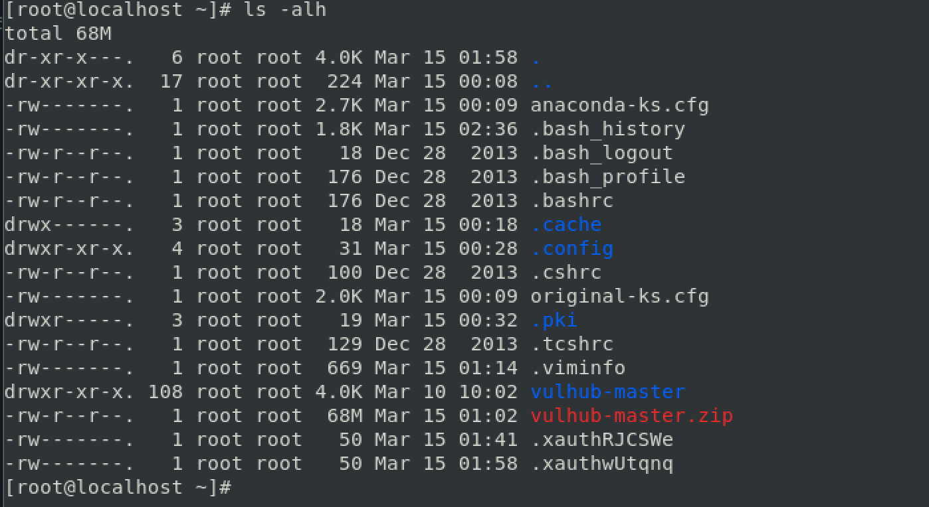The height and width of the screenshot is (507, 929).
Task: Click the empty prompt on the last line
Action: (118, 488)
